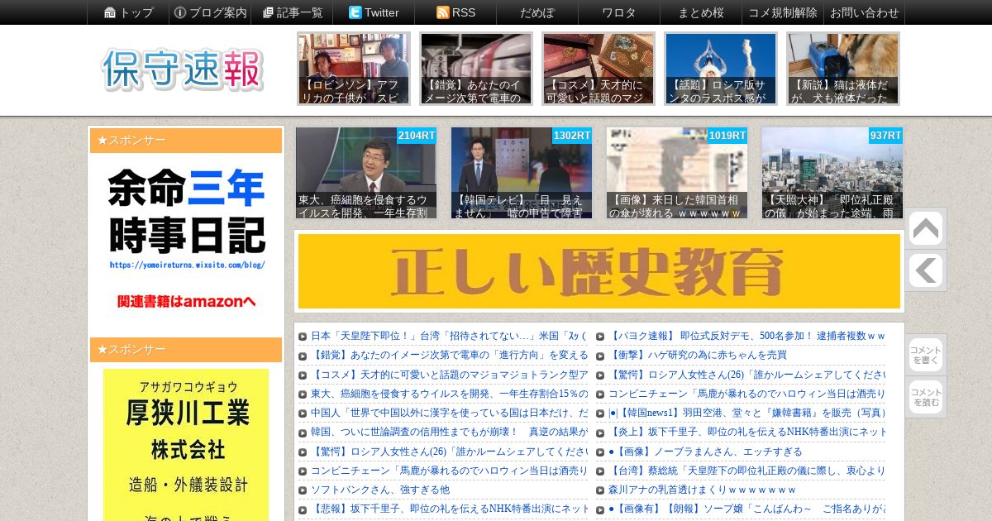Click the 正しい歴史教育 banner

(599, 271)
